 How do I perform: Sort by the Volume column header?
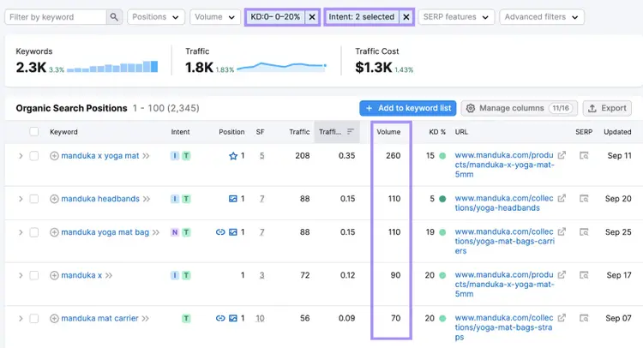[388, 132]
